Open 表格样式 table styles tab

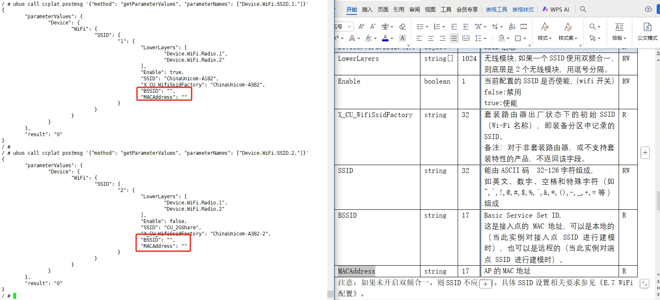click(x=523, y=10)
